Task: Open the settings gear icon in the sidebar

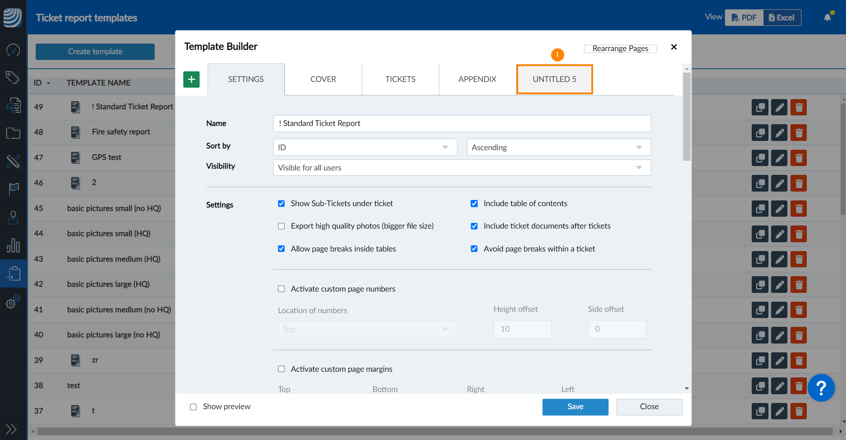Action: (x=13, y=302)
